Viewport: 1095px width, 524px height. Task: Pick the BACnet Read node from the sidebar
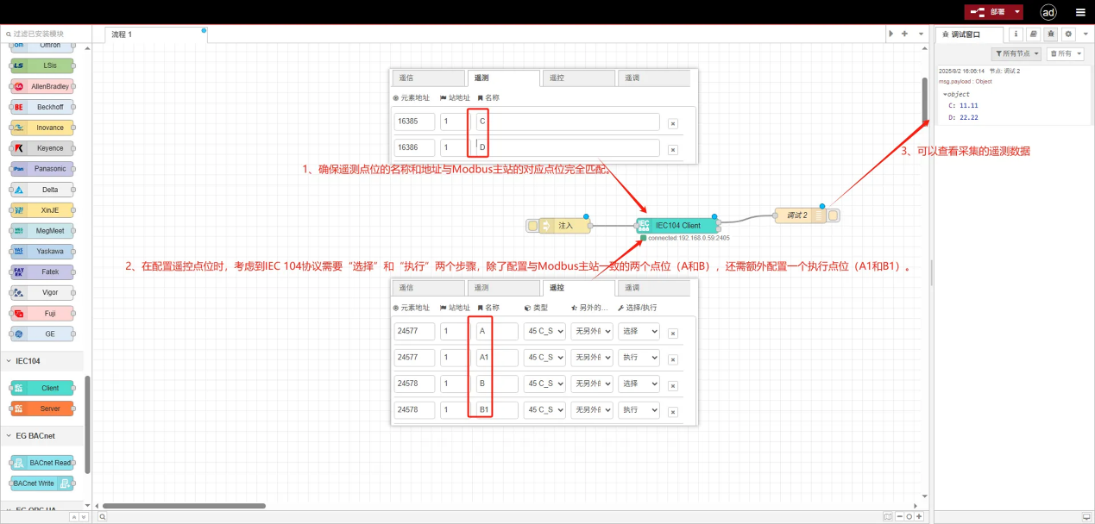tap(42, 462)
